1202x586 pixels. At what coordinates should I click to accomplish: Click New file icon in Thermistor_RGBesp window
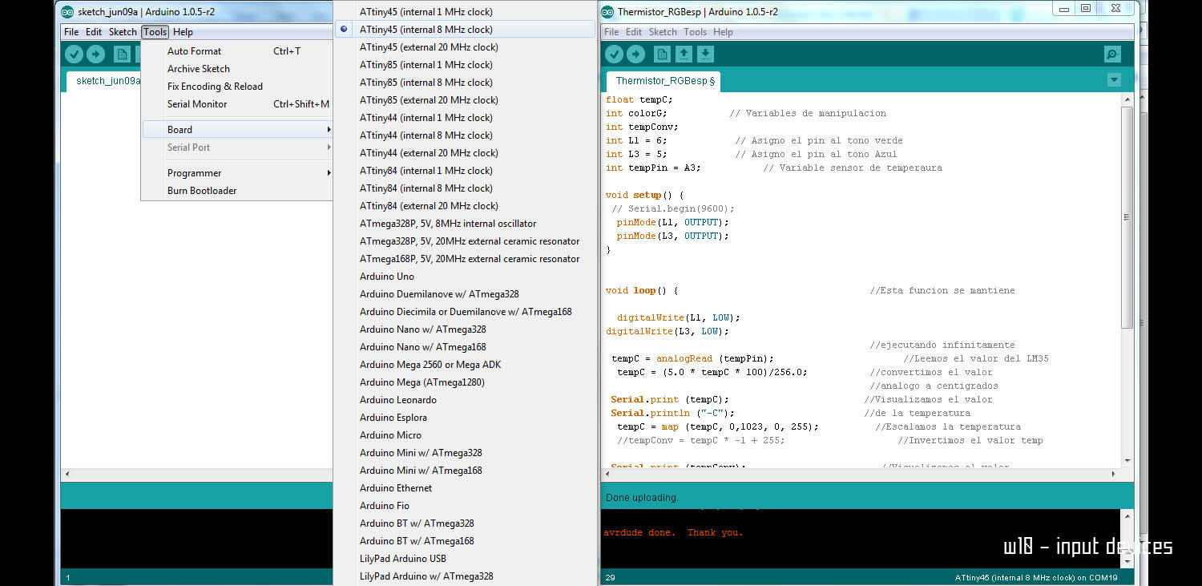tap(662, 55)
